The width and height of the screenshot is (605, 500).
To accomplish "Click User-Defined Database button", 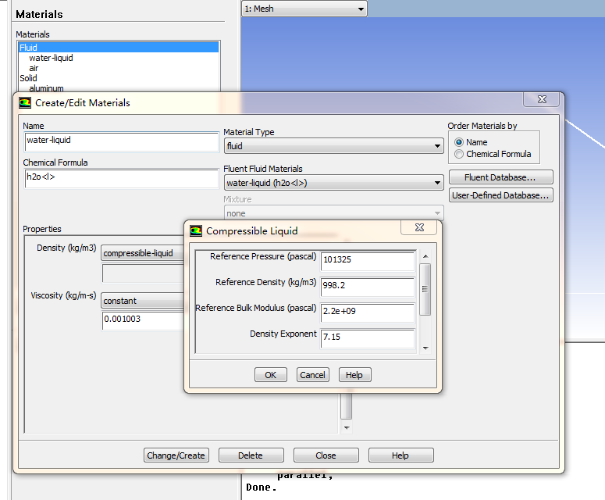I will coord(501,195).
